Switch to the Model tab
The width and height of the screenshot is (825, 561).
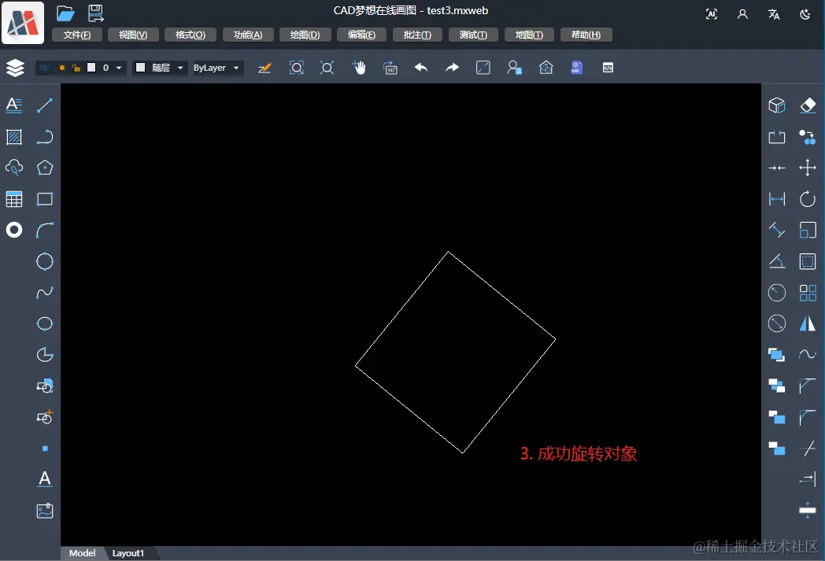click(82, 553)
